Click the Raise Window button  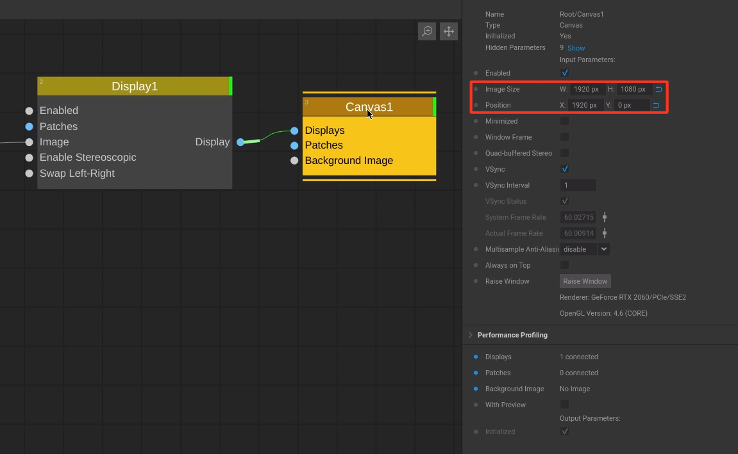click(585, 281)
